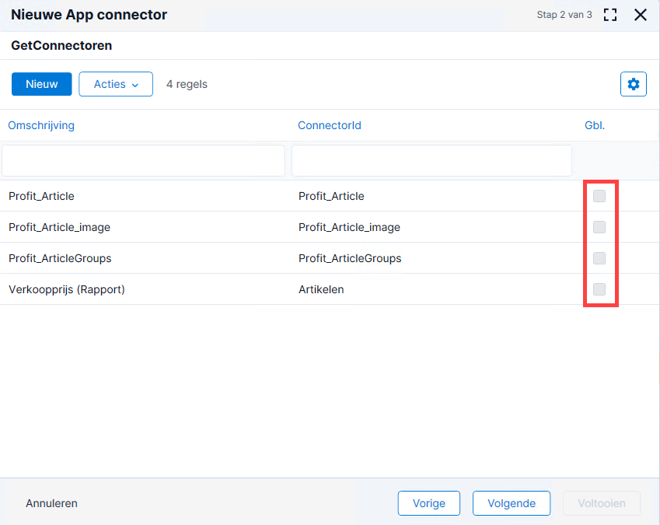Cancel with the Annuleren link
The image size is (660, 525).
click(52, 503)
